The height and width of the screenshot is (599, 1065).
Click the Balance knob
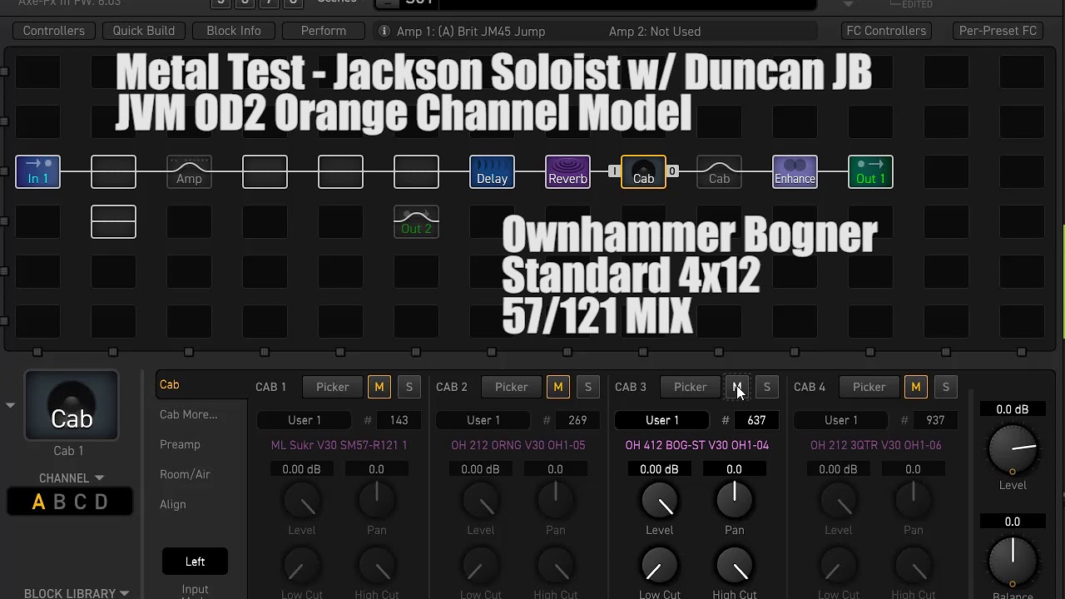point(1013,560)
